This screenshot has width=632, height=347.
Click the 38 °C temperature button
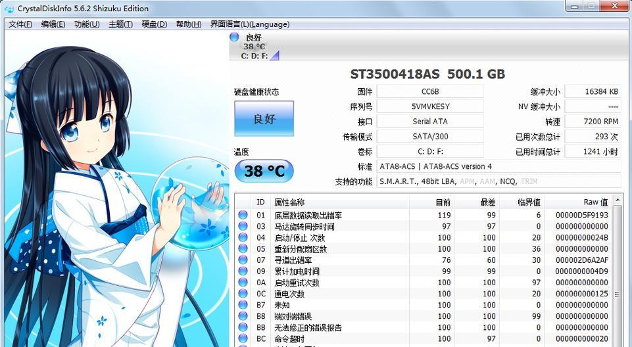pyautogui.click(x=264, y=171)
